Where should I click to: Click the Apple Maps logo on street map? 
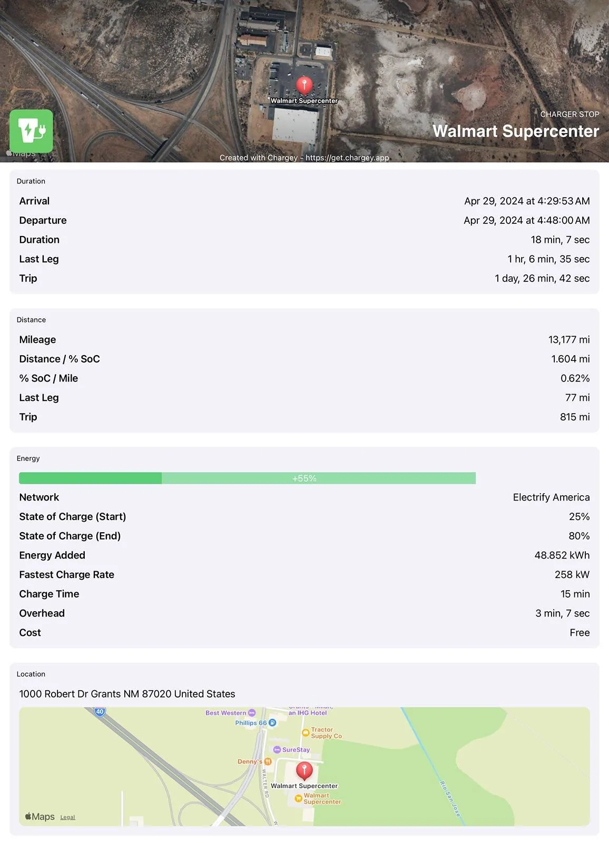[x=40, y=817]
